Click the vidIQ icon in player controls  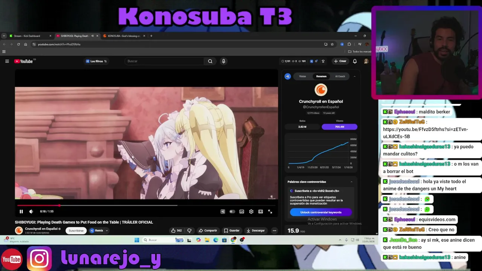pos(223,212)
